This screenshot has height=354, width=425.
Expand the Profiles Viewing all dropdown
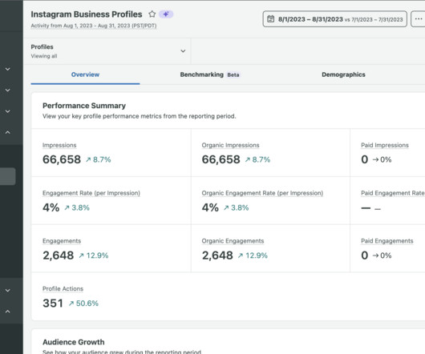[x=107, y=51]
